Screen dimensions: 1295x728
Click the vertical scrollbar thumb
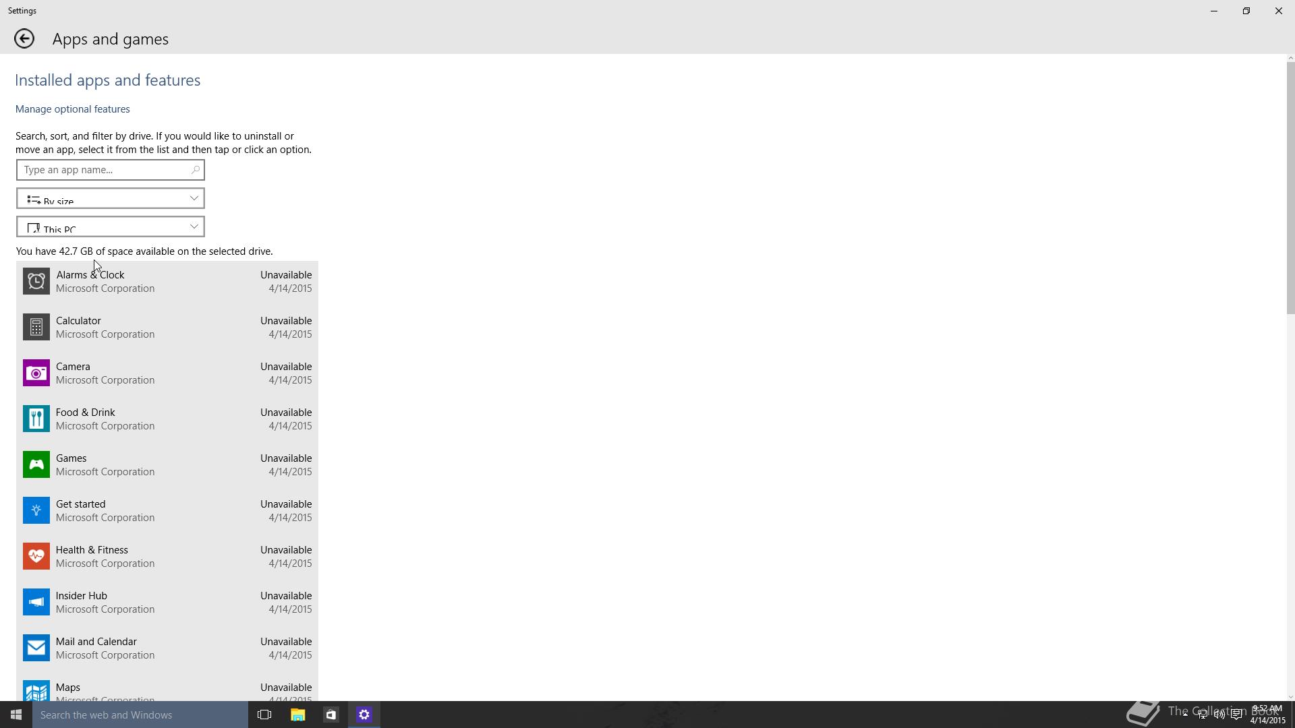coord(1291,187)
